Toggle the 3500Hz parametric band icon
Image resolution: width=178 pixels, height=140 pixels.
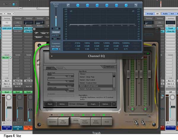117,5
